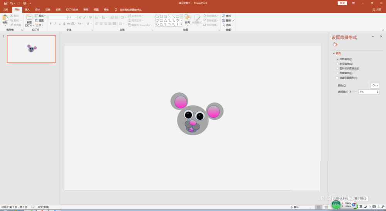Collapse the Fill section triangle

(334, 53)
